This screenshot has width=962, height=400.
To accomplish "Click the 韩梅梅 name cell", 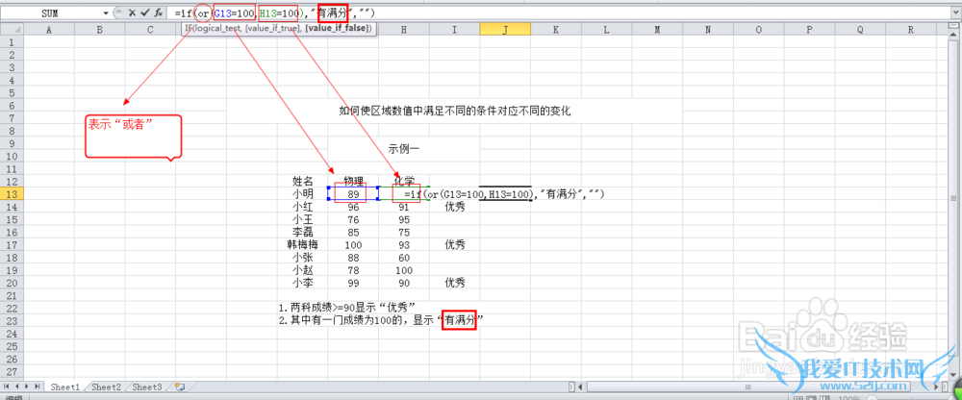I will (x=302, y=245).
